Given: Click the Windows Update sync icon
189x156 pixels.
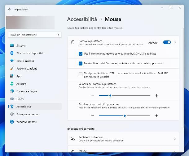Looking at the screenshot, I should [x=12, y=122].
